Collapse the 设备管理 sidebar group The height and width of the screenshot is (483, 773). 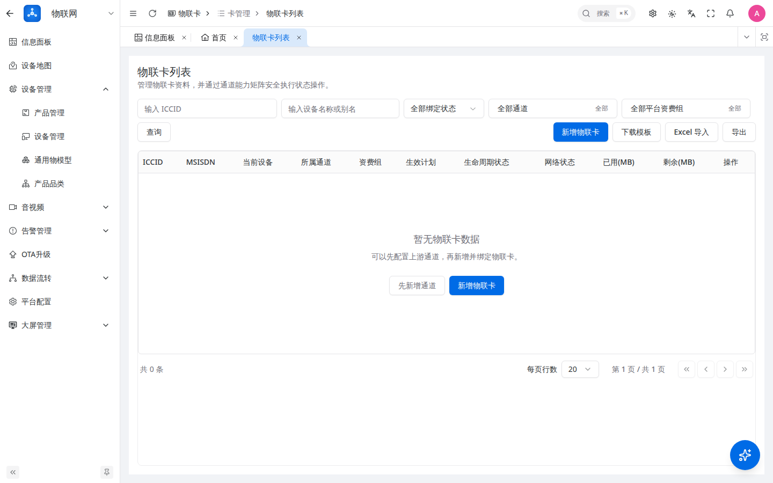point(60,89)
